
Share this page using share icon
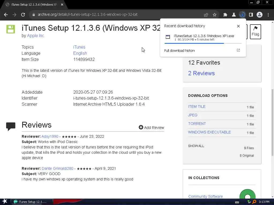206,15
